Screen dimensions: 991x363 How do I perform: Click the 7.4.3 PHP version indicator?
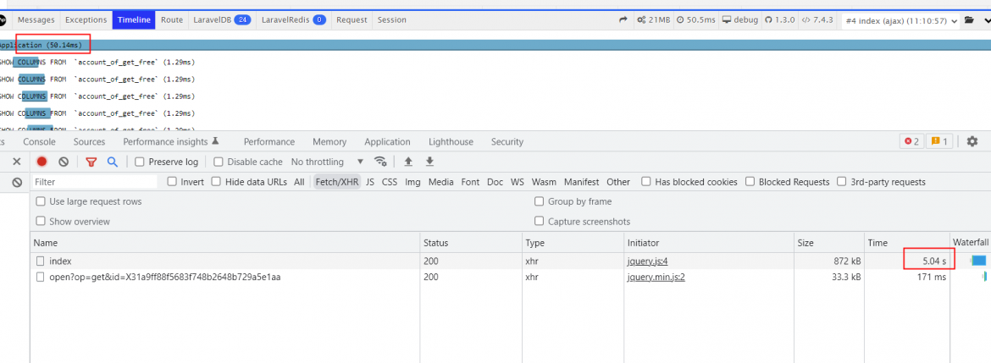click(817, 19)
